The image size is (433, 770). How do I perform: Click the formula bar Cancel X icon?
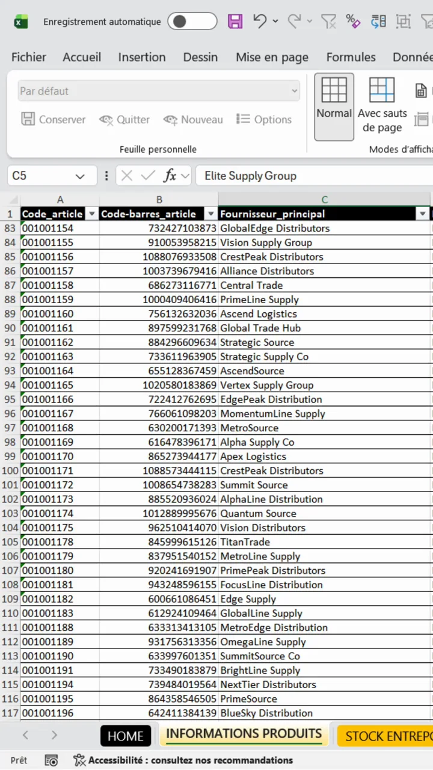[x=126, y=176]
